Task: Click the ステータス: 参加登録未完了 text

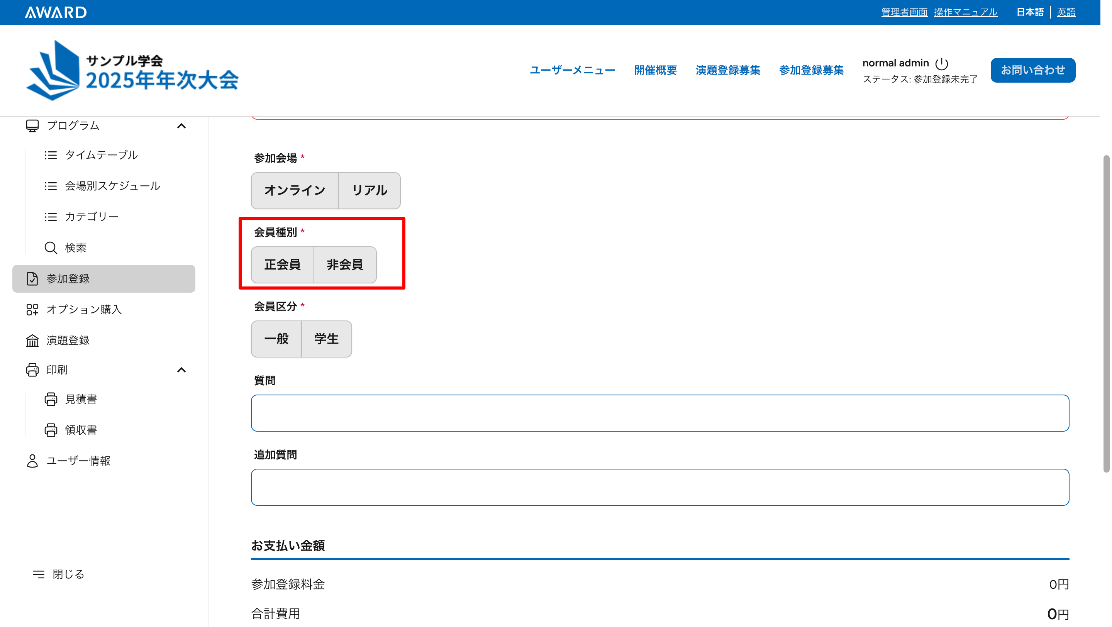Action: tap(920, 80)
